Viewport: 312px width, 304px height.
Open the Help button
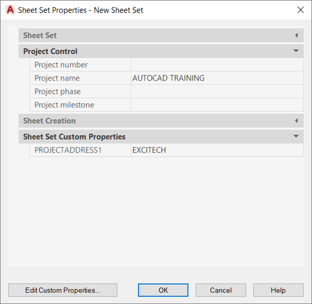[278, 290]
